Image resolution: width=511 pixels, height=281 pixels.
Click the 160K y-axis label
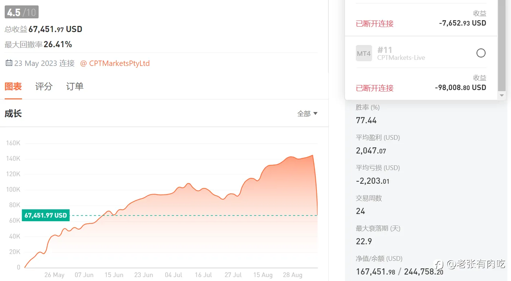point(13,143)
